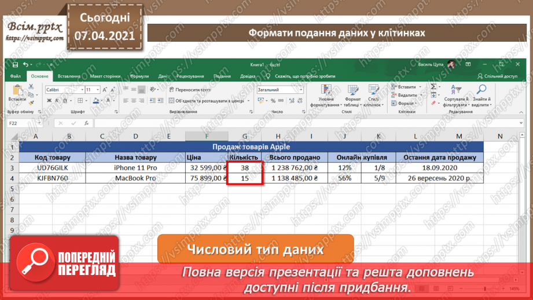This screenshot has width=533, height=300.
Task: Toggle top vertical alignment
Action: 126,89
